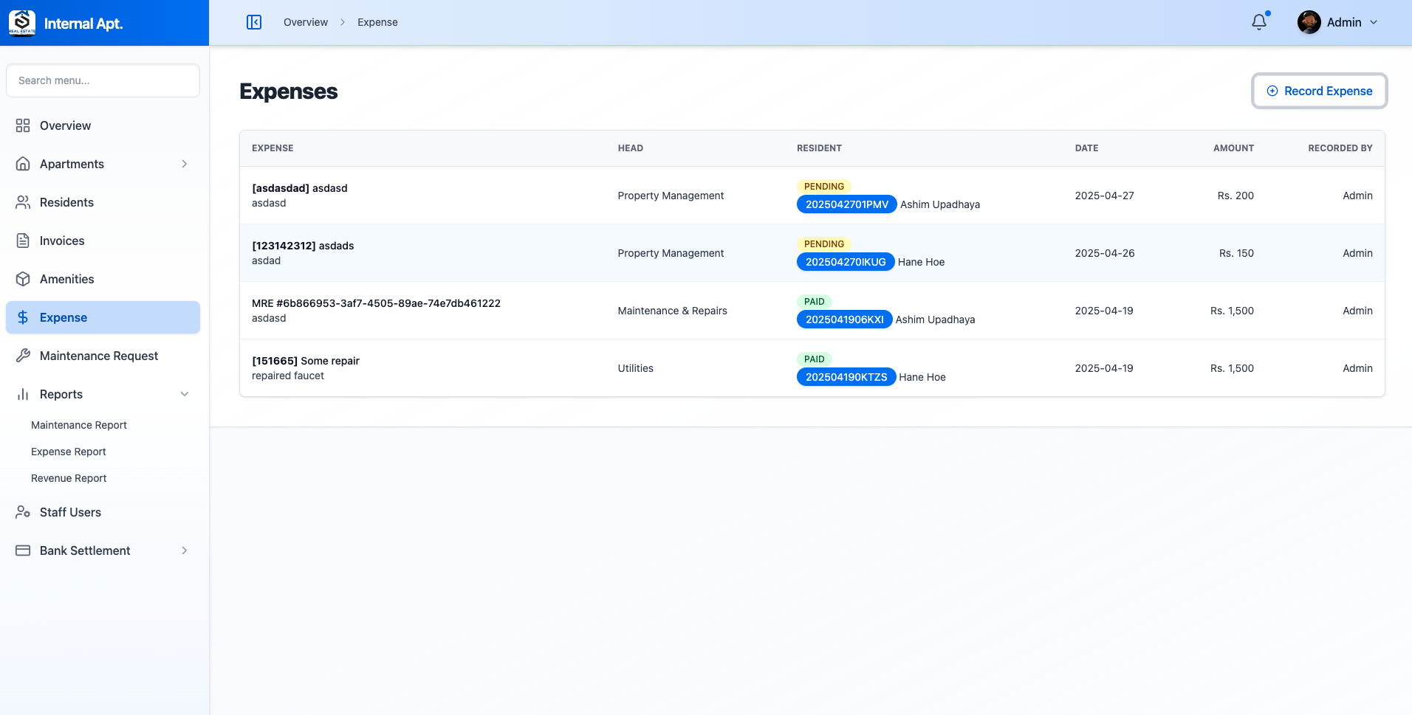Screen dimensions: 1412x715
Task: Click the Bank Settlement card icon
Action: [22, 550]
